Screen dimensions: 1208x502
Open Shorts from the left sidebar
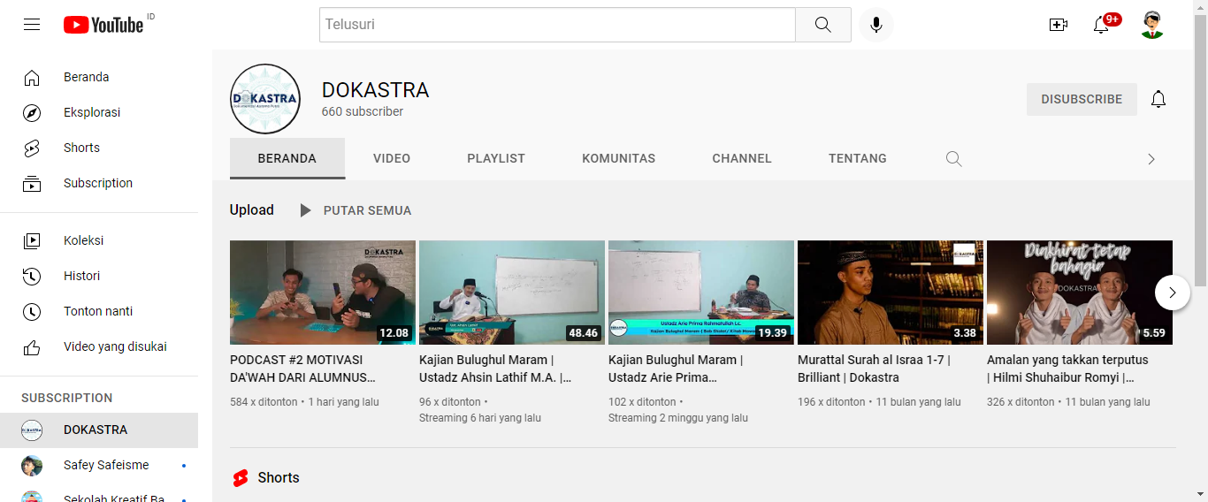[x=81, y=148]
